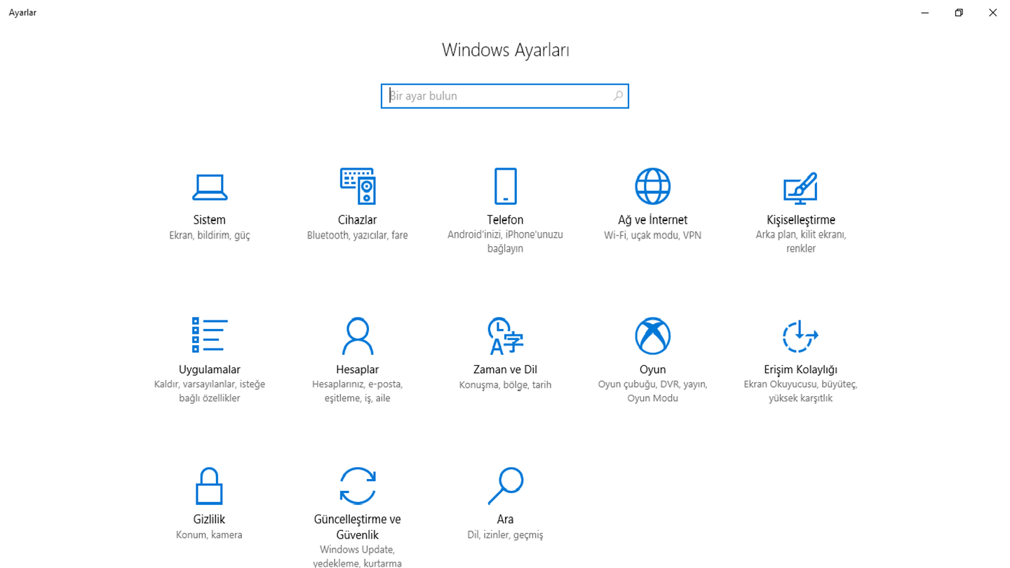Screen dimensions: 1010x568
Task: Open the Ara magnifier icon
Action: pyautogui.click(x=505, y=486)
